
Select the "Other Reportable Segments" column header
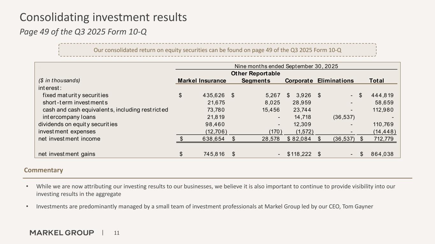coord(256,77)
